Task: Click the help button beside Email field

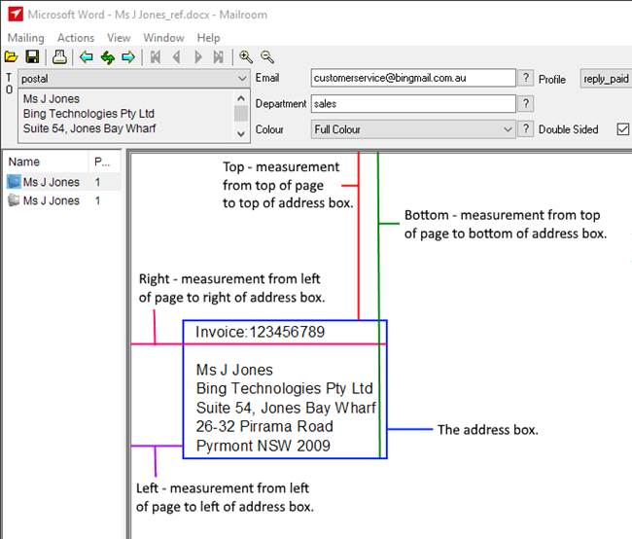Action: click(526, 78)
